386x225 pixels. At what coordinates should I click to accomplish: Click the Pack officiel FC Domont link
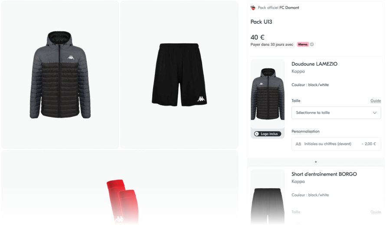click(278, 8)
